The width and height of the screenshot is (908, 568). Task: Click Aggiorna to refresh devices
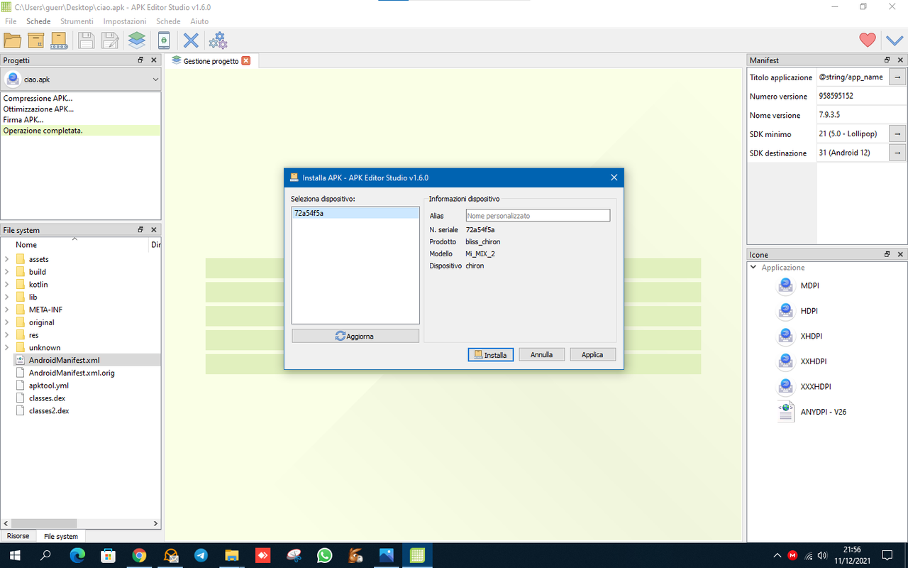coord(355,336)
